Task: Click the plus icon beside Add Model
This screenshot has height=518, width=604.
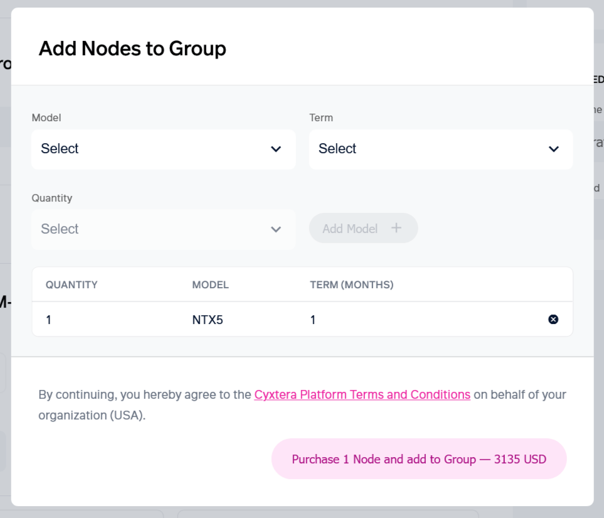Action: [x=396, y=228]
